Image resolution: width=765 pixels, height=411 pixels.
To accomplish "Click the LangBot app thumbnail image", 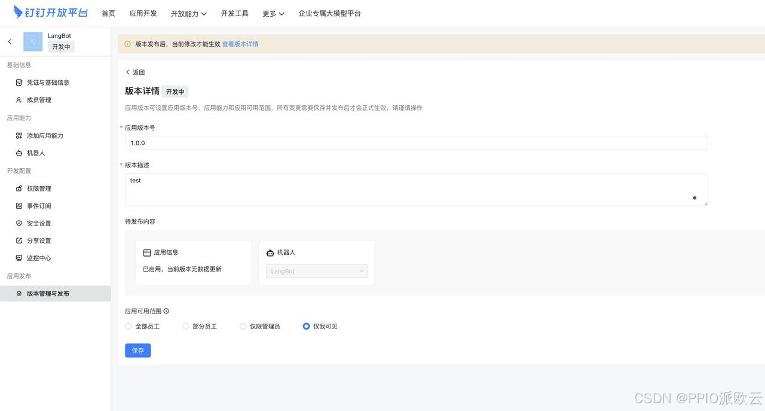I will (33, 42).
